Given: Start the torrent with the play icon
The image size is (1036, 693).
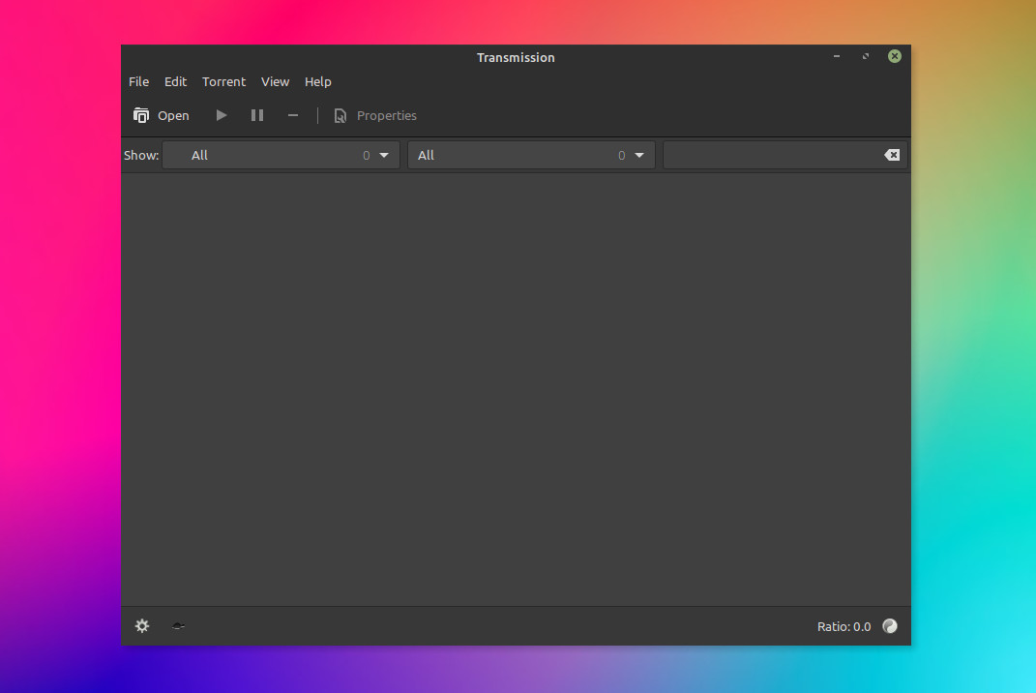Looking at the screenshot, I should pos(222,116).
